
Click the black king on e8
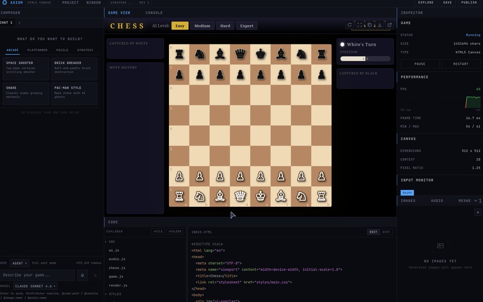[x=261, y=55]
